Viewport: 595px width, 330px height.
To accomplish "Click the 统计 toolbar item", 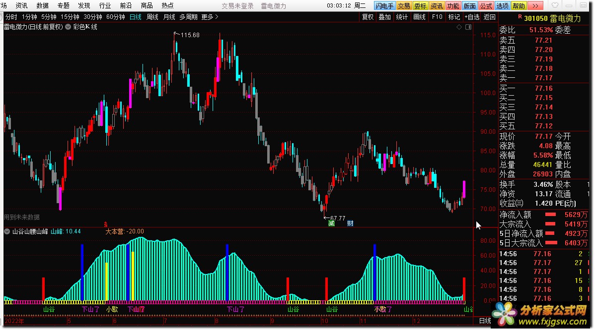I will (x=402, y=17).
